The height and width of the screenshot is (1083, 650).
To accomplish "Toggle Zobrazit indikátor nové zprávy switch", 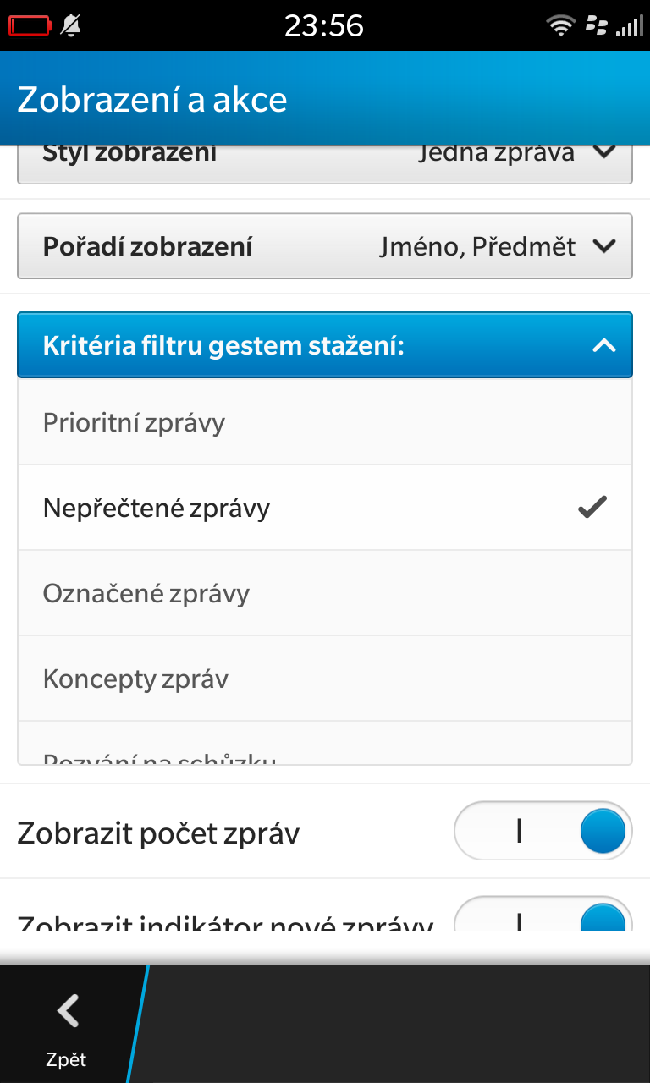I will pos(543,914).
